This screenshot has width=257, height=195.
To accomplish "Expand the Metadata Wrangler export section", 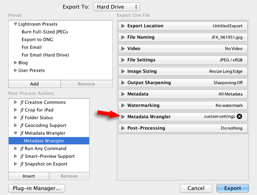I will click(123, 117).
